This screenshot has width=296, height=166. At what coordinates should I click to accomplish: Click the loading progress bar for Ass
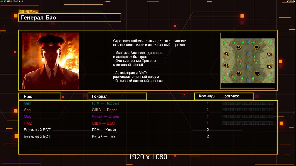[248, 110]
